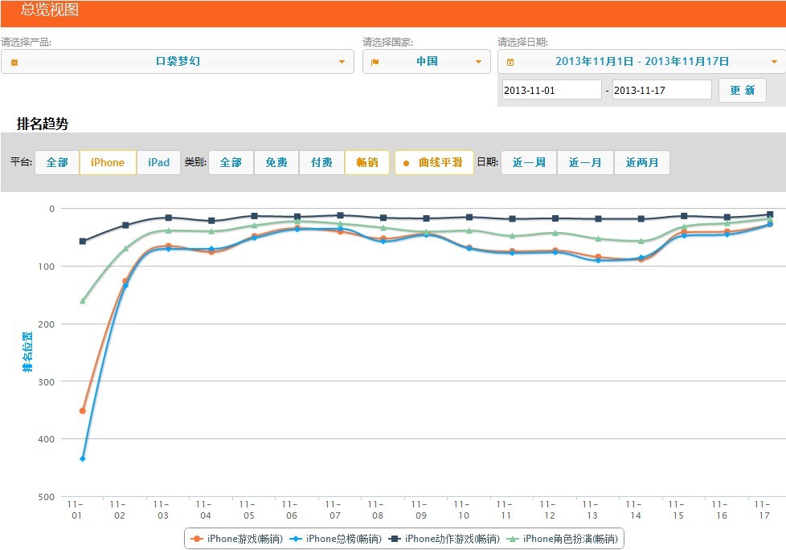The height and width of the screenshot is (550, 786).
Task: Click the orange dot icon on 曲线平滑
Action: 406,163
